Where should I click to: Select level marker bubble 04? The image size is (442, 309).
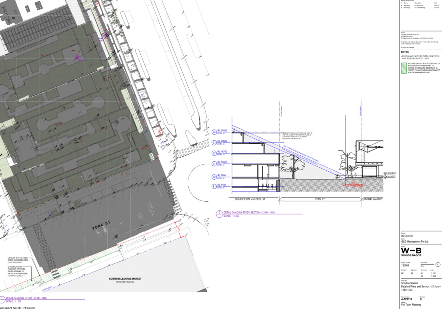[214, 132]
